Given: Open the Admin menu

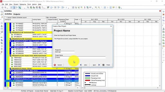Looking at the screenshot, I should 34,4.
